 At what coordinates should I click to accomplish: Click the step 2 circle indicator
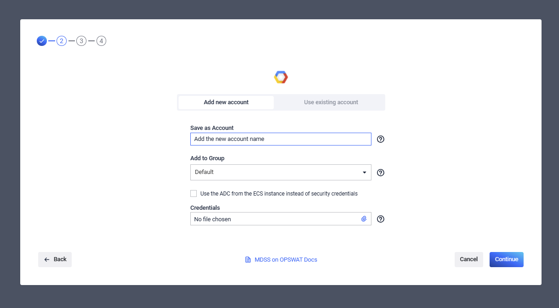tap(62, 41)
